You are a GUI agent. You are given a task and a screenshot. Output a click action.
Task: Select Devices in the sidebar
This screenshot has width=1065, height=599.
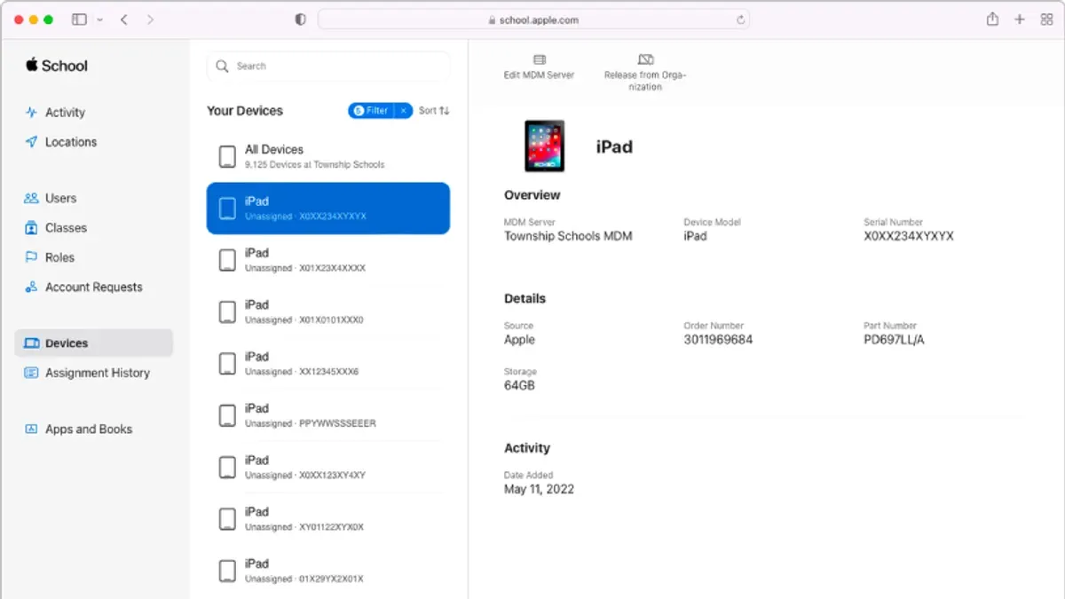93,343
